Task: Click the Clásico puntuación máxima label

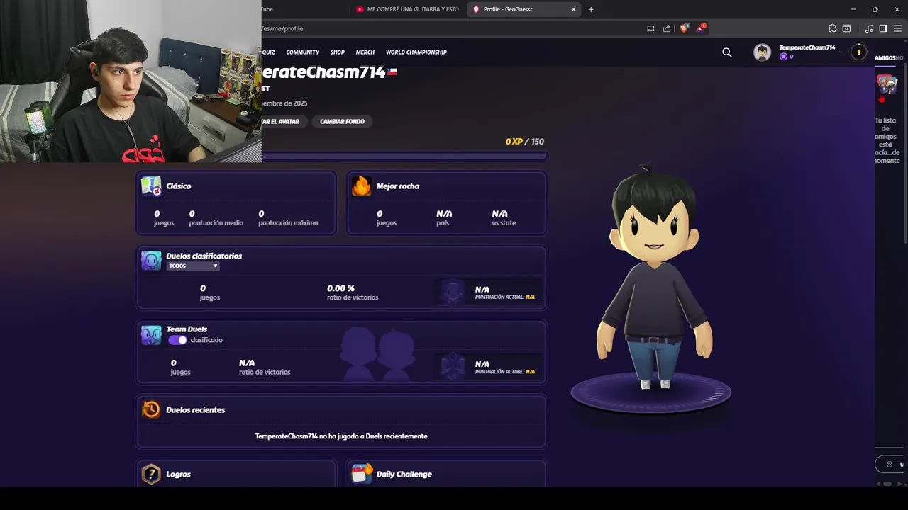Action: [288, 223]
